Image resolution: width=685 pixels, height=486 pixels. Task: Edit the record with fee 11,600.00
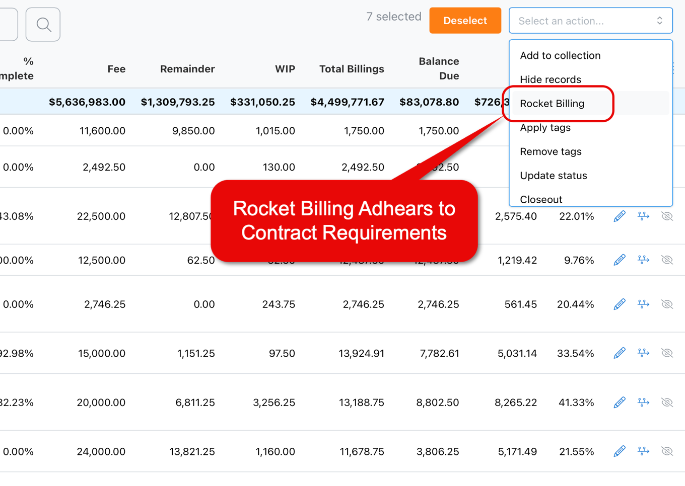point(620,131)
